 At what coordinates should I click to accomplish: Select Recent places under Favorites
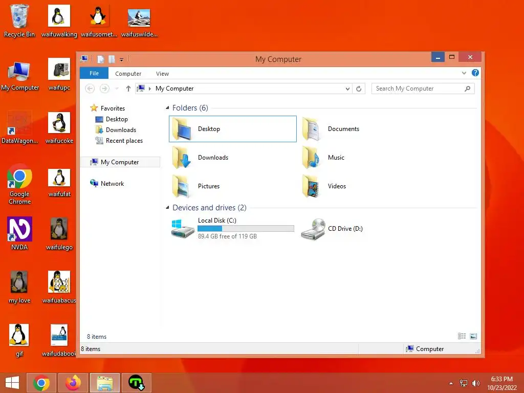119,141
